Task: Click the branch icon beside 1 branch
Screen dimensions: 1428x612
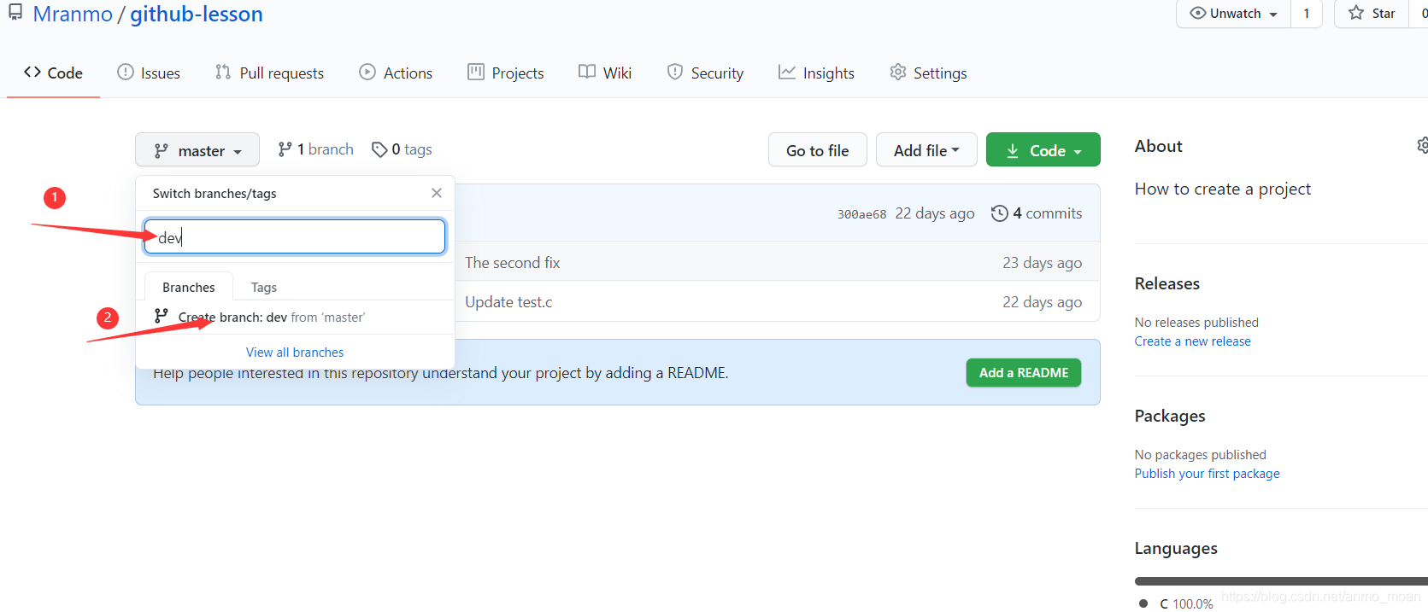Action: pyautogui.click(x=285, y=149)
